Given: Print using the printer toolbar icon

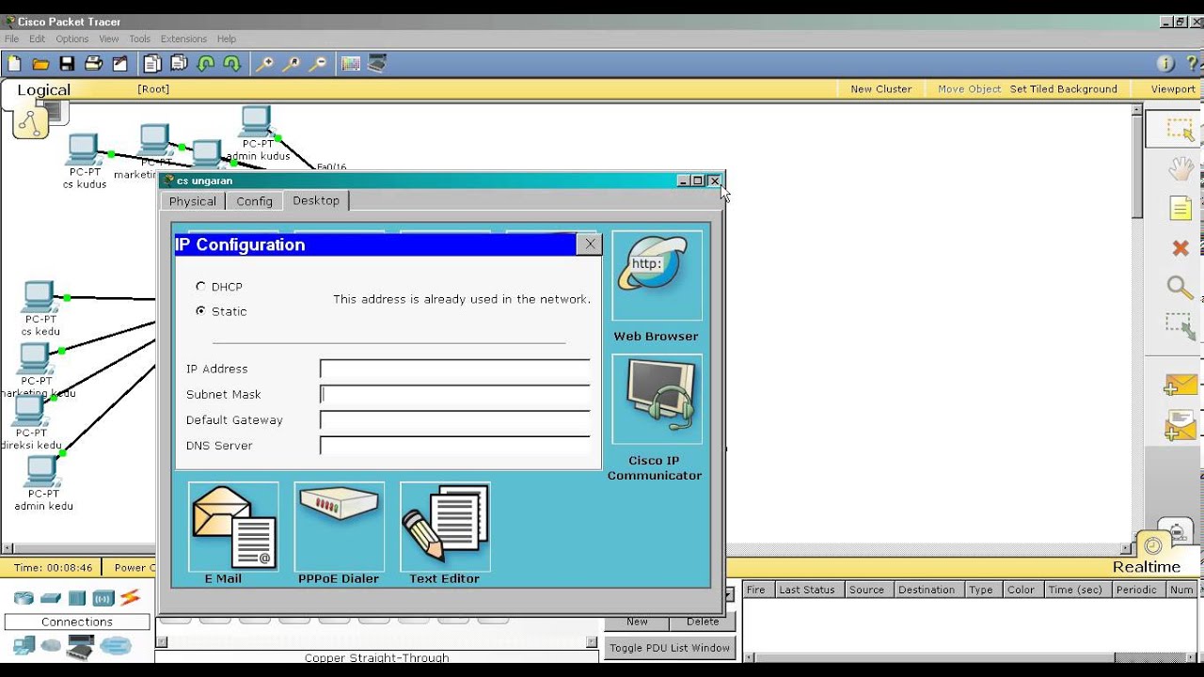Looking at the screenshot, I should pos(93,64).
